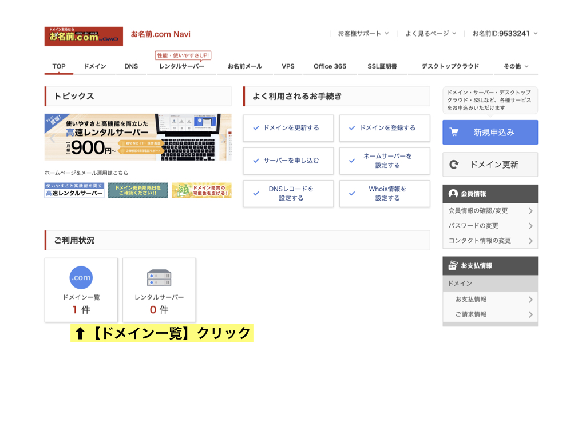Click chevron next to お支払情報 row
This screenshot has width=586, height=439.
530,300
